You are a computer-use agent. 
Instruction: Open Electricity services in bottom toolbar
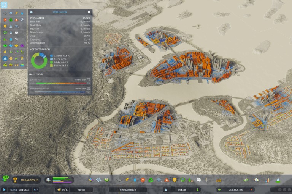pos(127,180)
